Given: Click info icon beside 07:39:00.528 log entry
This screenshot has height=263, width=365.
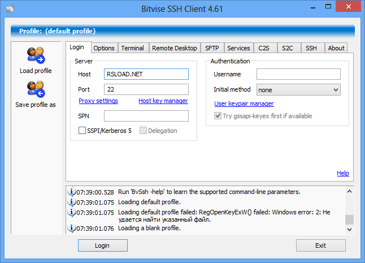Looking at the screenshot, I should (71, 192).
